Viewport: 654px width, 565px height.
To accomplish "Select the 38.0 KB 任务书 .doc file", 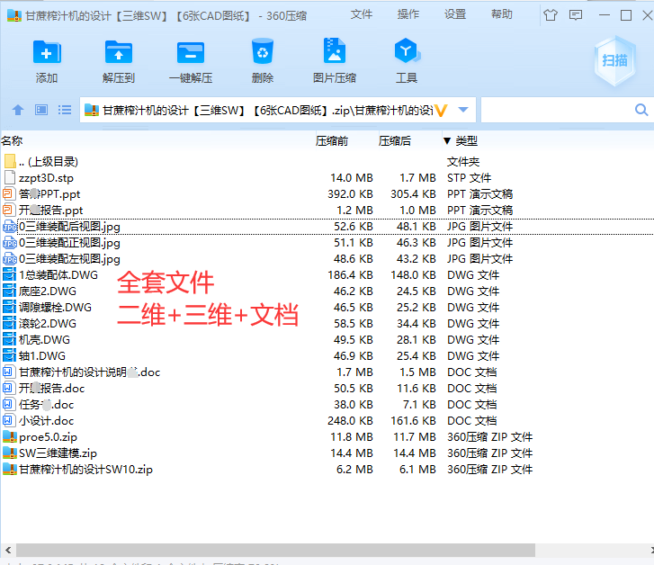I will pos(46,405).
